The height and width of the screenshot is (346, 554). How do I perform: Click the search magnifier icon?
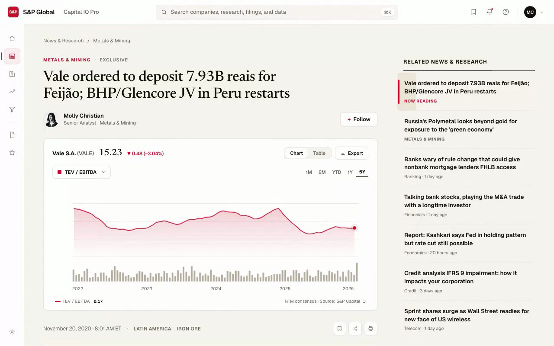pos(164,12)
